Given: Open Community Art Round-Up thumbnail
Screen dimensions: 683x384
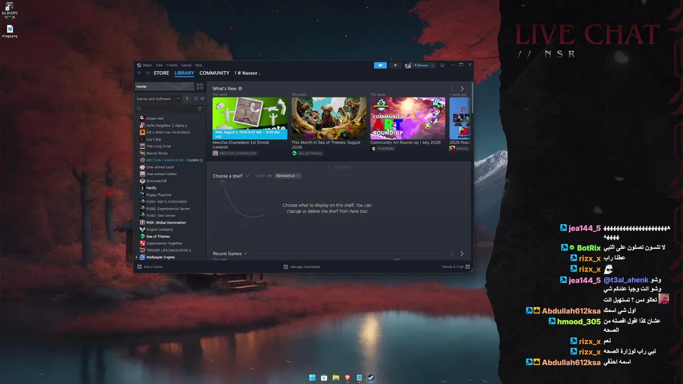Looking at the screenshot, I should click(x=408, y=118).
